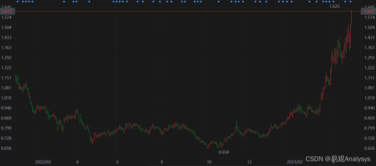Click 1.363 on the left price axis
Viewport: 376px width, 166px height.
[7, 47]
